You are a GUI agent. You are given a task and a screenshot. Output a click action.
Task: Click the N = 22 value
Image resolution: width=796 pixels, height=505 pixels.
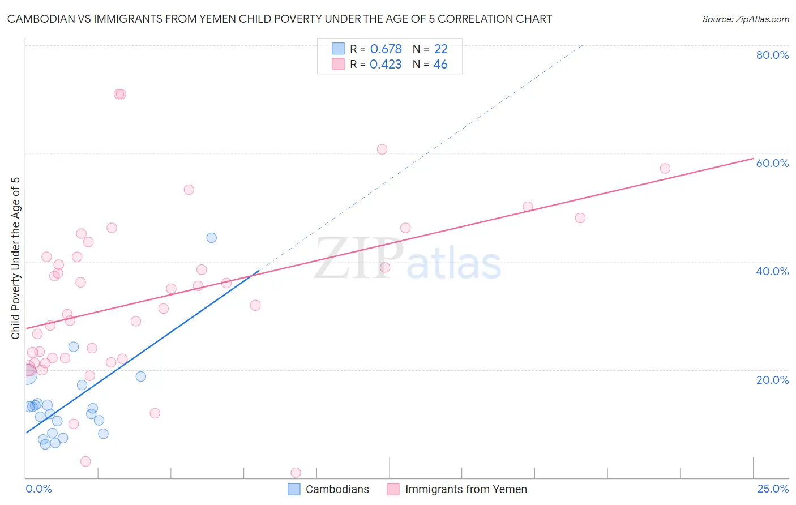click(x=430, y=49)
